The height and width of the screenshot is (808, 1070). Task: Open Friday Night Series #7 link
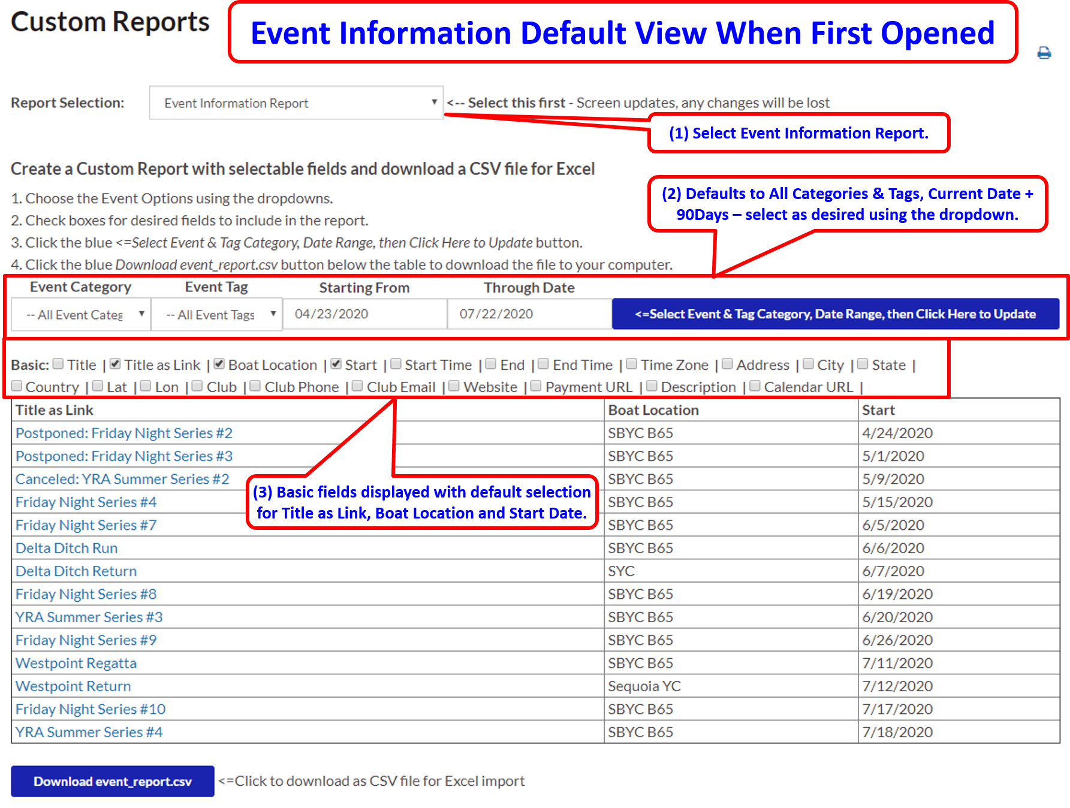click(x=86, y=525)
